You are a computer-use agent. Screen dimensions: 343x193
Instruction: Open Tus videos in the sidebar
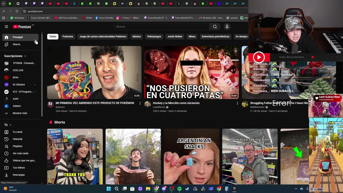(20, 168)
